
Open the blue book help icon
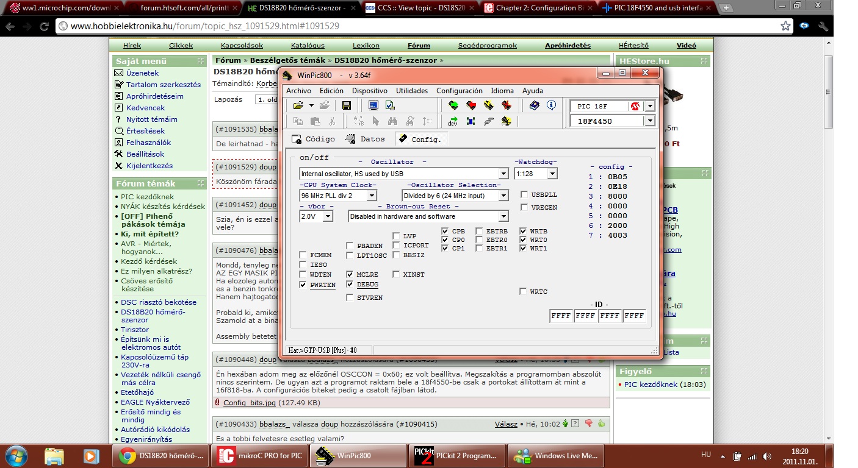tap(535, 105)
